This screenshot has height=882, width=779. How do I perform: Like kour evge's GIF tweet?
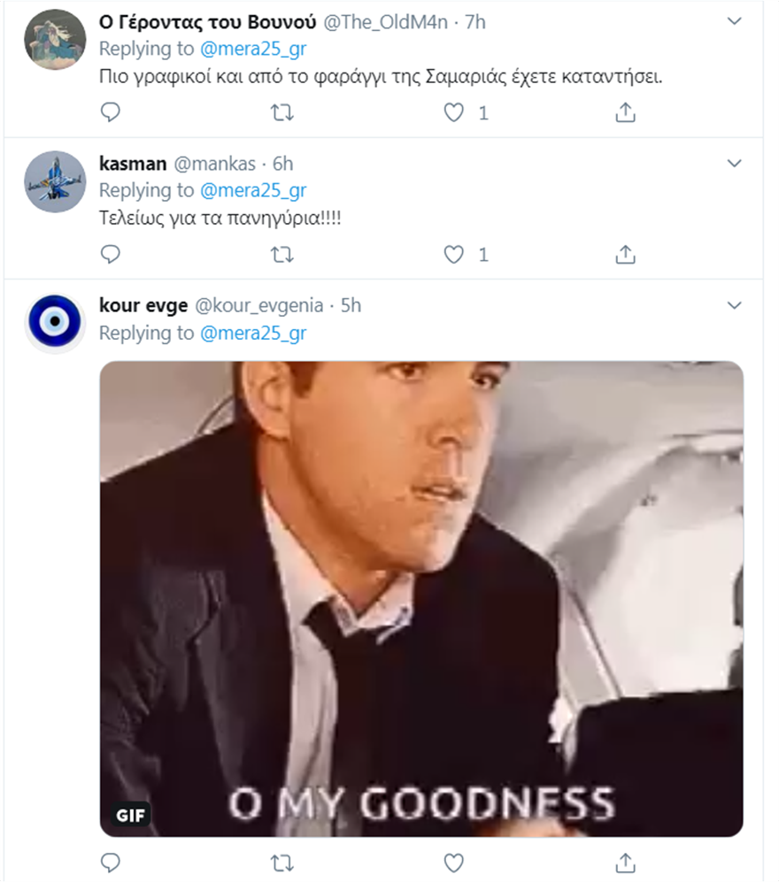(x=454, y=861)
